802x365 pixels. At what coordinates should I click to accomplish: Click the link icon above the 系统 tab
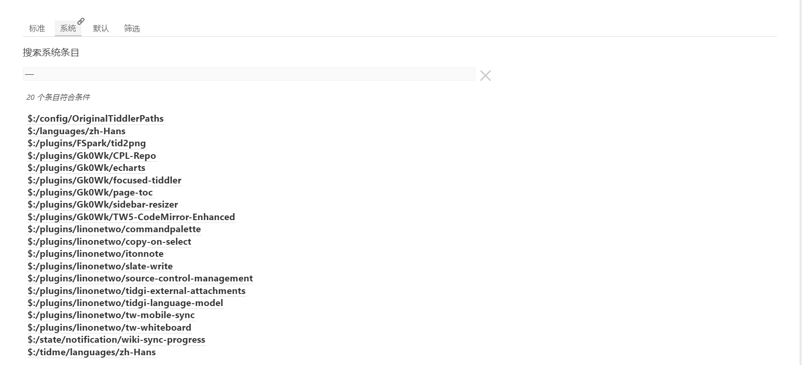(x=81, y=21)
